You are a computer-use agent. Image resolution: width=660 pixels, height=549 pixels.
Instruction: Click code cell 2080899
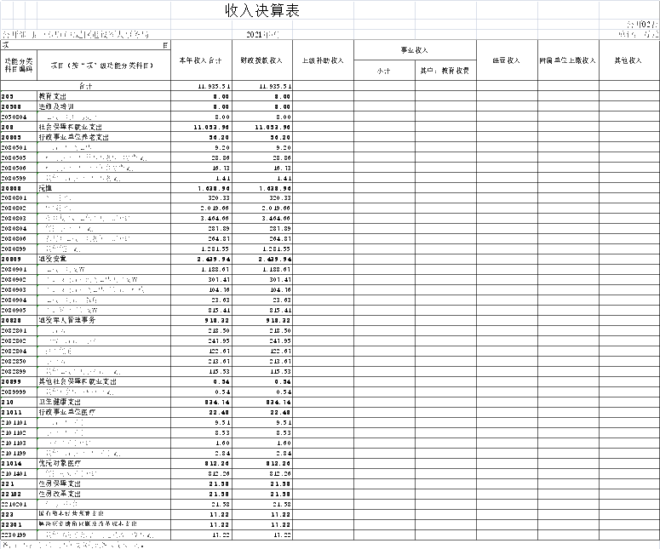19,249
